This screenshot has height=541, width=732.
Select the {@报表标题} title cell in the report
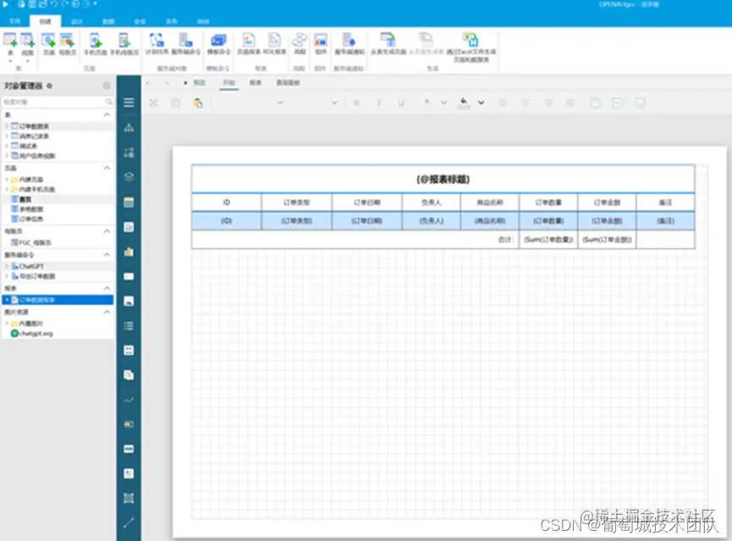[x=443, y=179]
